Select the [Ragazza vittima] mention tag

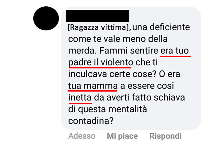click(98, 27)
